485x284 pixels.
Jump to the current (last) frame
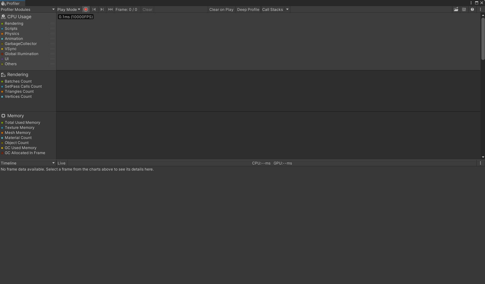pos(111,10)
